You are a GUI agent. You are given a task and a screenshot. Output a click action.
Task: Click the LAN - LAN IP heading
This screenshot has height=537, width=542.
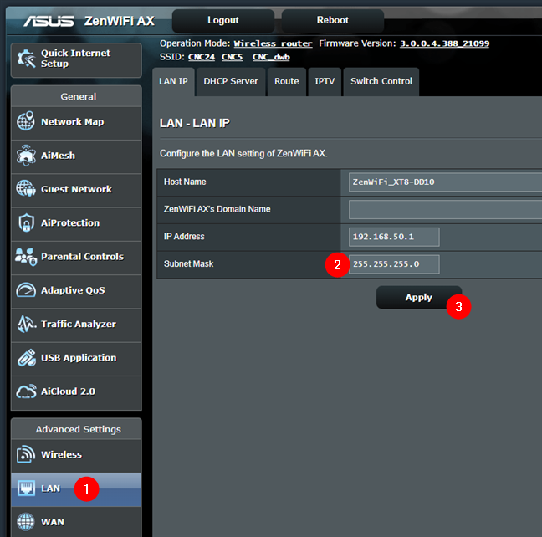[195, 123]
